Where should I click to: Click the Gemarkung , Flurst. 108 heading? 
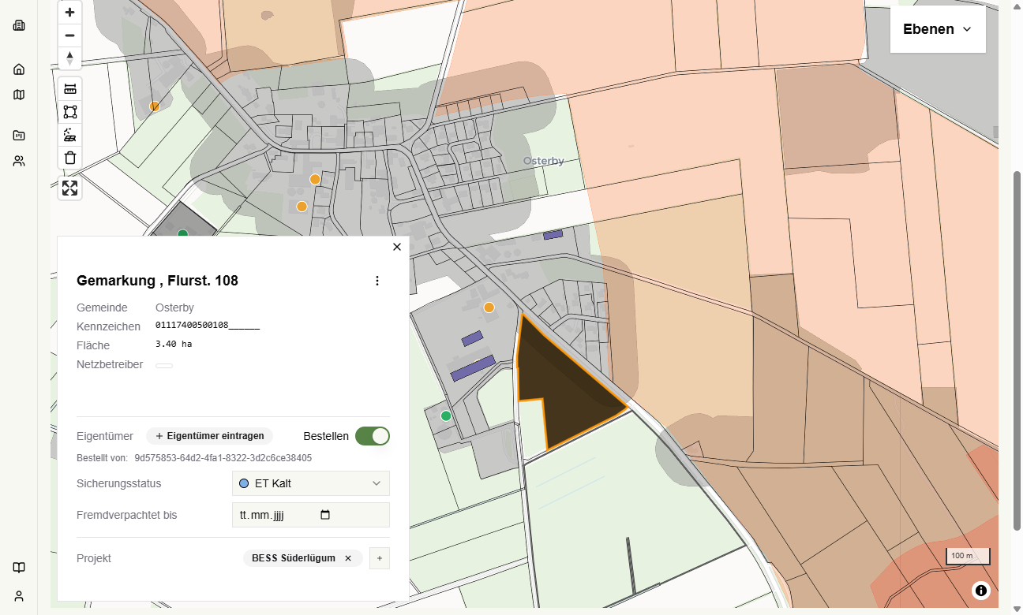[x=157, y=281]
